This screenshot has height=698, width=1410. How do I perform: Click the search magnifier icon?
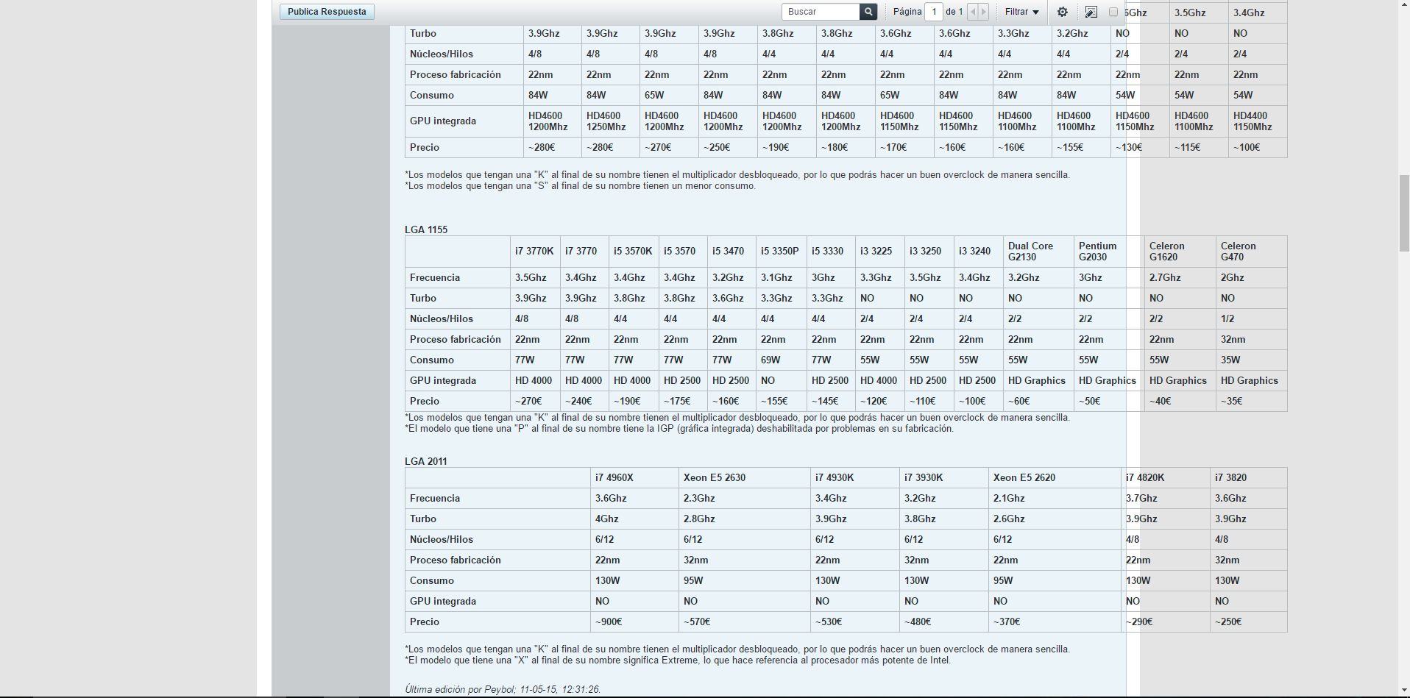point(868,12)
